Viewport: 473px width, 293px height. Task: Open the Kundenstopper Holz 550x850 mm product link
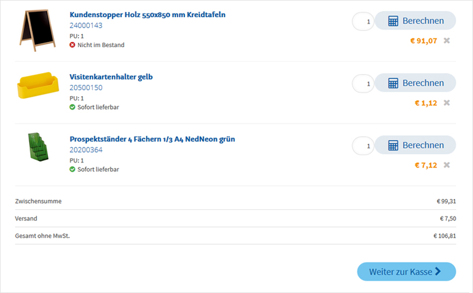point(147,15)
